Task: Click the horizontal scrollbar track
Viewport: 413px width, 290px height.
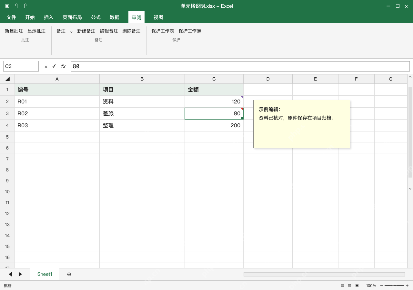Action: (324, 274)
